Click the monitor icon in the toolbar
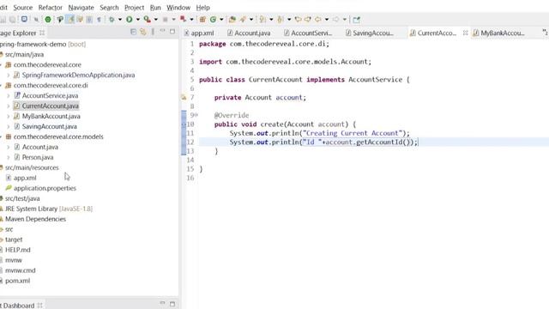 tap(24, 19)
